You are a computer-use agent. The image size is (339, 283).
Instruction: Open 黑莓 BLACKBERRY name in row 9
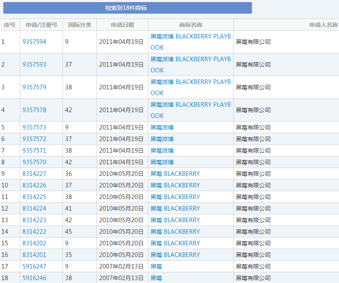pos(176,173)
